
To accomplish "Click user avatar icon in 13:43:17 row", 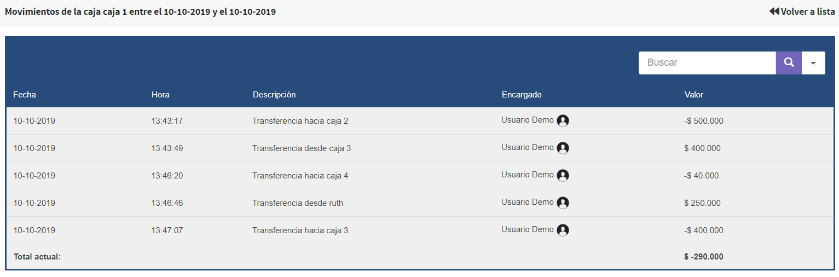I will (563, 121).
